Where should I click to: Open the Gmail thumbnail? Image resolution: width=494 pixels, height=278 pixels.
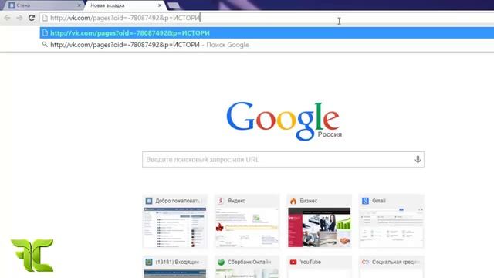click(x=391, y=227)
